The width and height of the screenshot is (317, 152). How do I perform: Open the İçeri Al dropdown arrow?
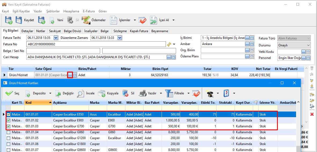[x=173, y=20]
